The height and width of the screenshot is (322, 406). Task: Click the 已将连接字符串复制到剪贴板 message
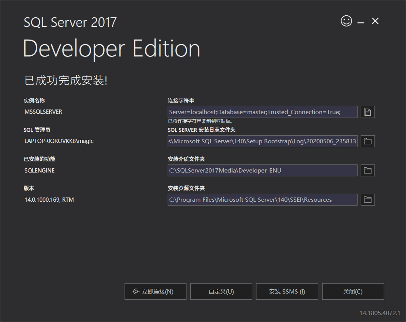point(201,121)
